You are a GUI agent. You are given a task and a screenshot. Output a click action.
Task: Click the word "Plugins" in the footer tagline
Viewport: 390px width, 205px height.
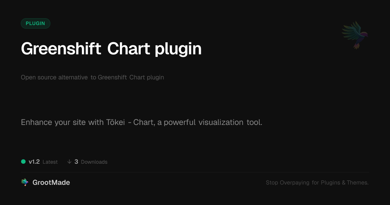(x=331, y=183)
